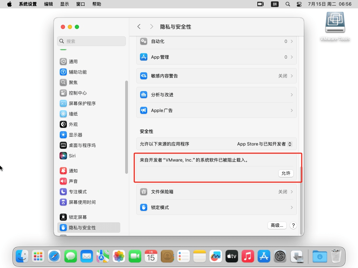Launch Freeform from the Dock

pyautogui.click(x=215, y=256)
